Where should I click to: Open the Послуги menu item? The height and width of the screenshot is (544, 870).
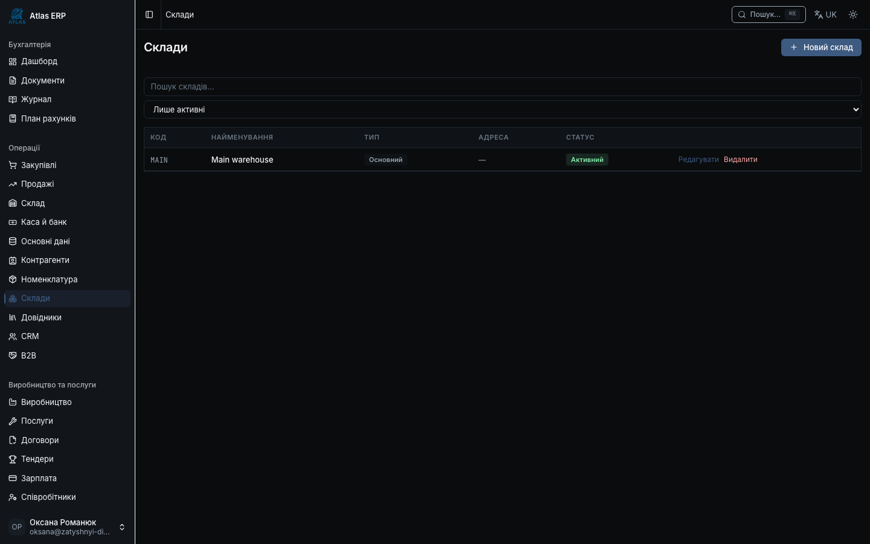point(67,421)
